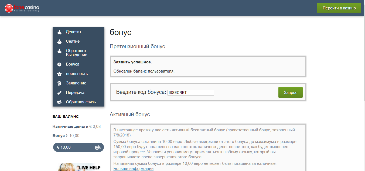Click the coins icon in balance pill
The width and height of the screenshot is (365, 171).
coord(97,147)
